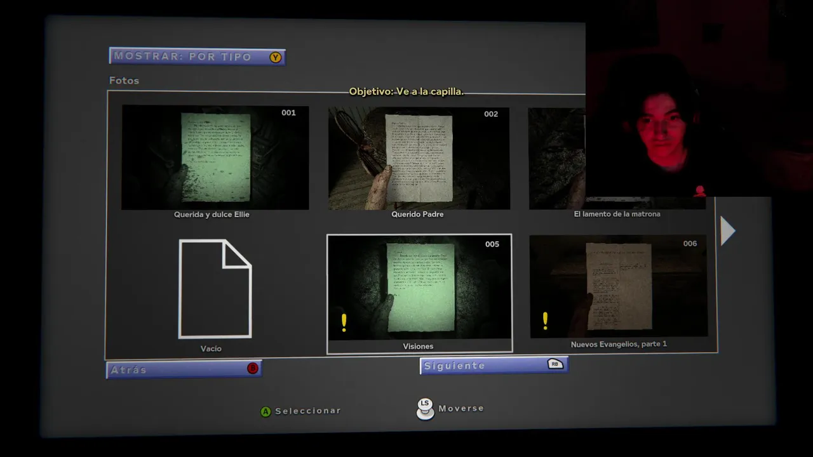Select the 'El lamento de la matrona' thumbnail

[x=617, y=158]
